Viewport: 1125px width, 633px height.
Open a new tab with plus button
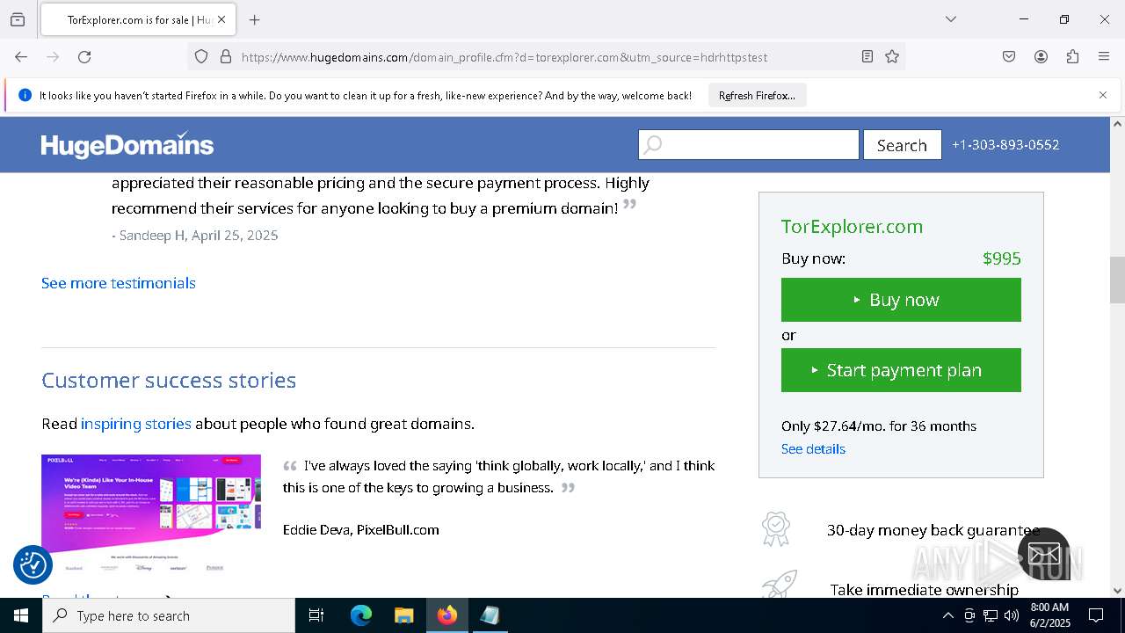pyautogui.click(x=254, y=19)
